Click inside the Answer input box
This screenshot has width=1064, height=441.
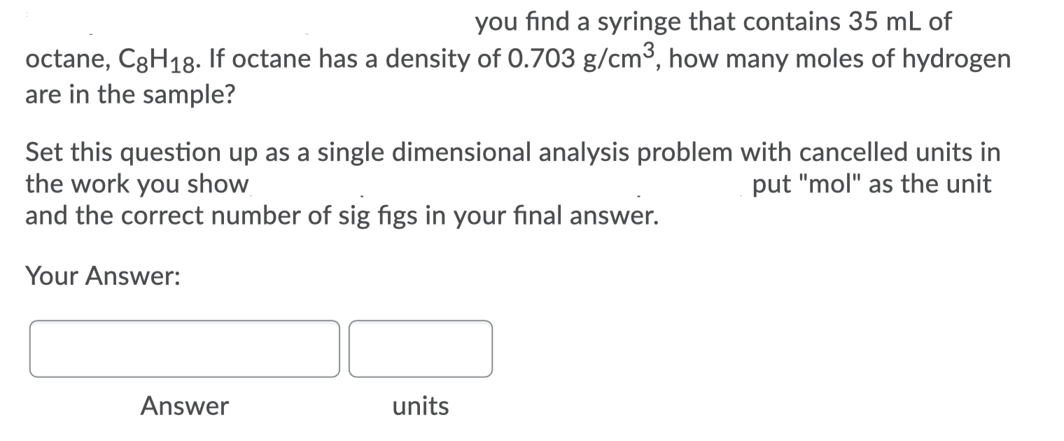tap(183, 348)
